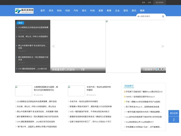Click the 意见反馈 floating button
Viewport: 181px width, 136px height.
tap(174, 113)
